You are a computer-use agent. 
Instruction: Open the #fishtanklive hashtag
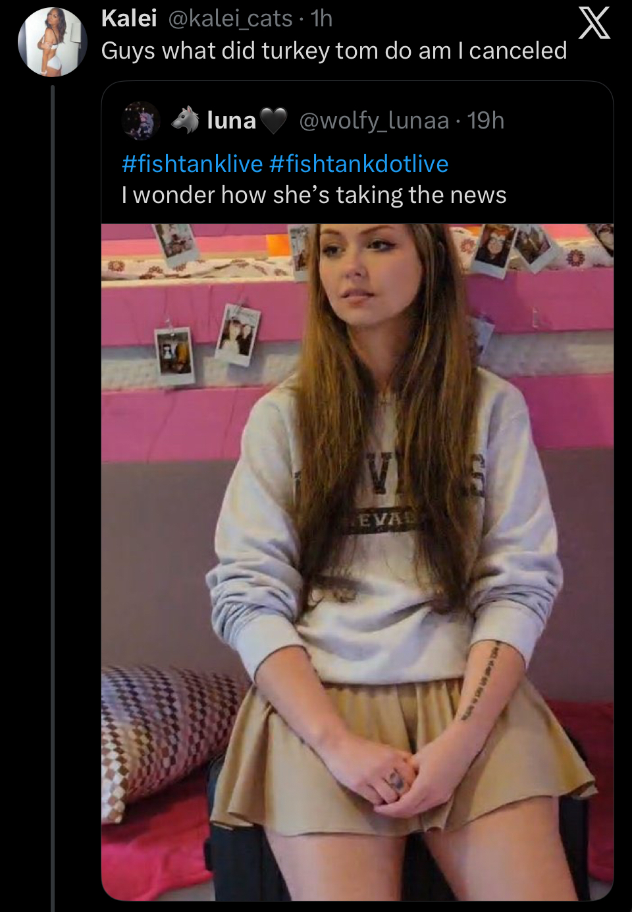(x=192, y=163)
